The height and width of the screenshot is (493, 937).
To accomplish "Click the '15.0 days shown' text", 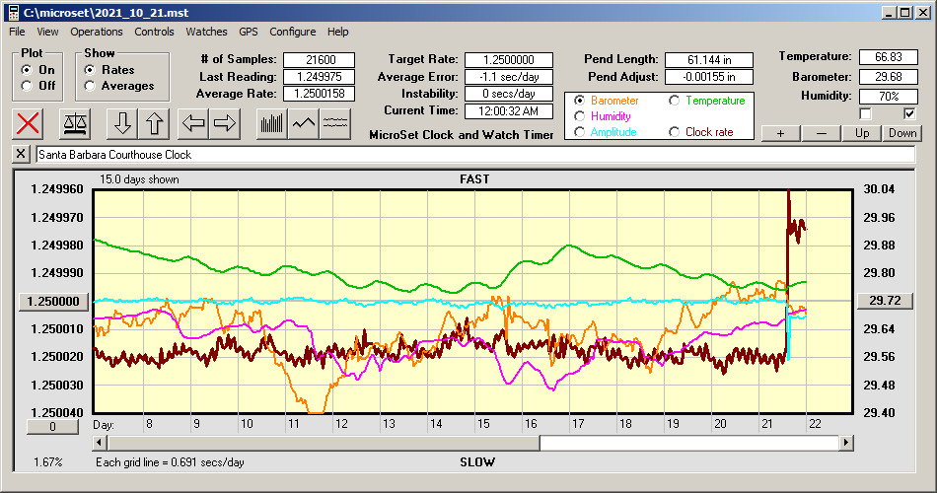I will coord(139,179).
